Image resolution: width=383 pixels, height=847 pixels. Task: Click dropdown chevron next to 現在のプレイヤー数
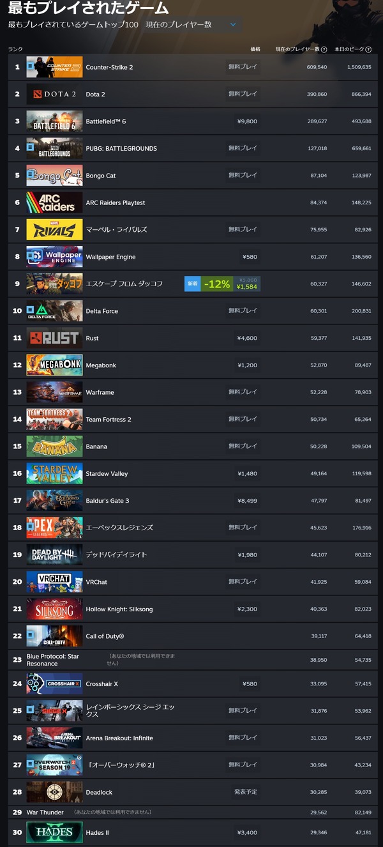[232, 24]
